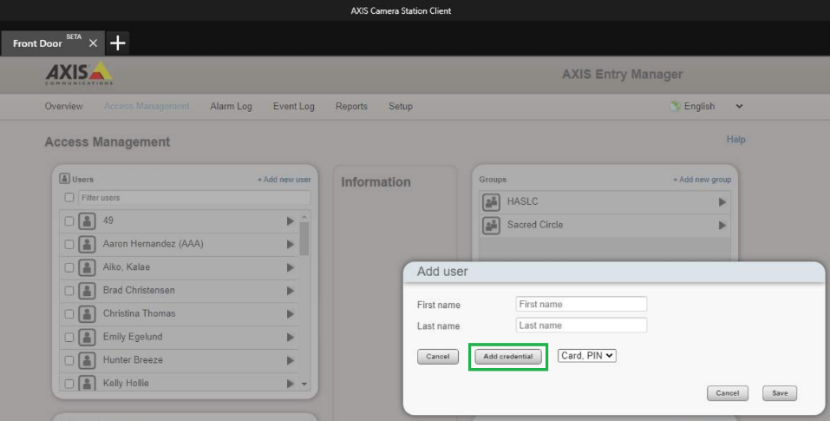Tick Brad Christensen's checkbox
Image resolution: width=830 pixels, height=421 pixels.
69,291
